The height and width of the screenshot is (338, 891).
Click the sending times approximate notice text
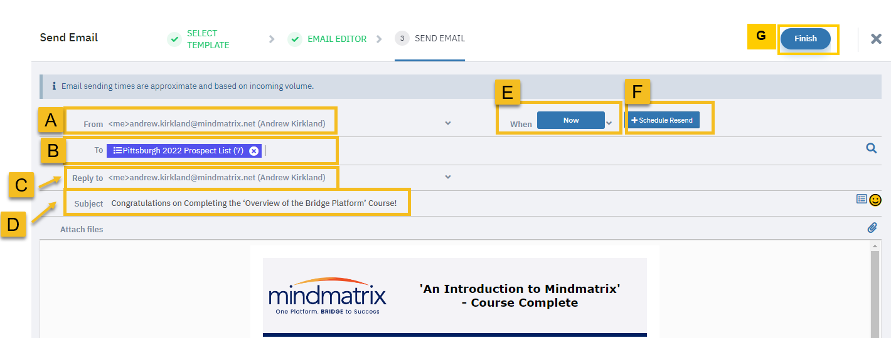point(188,86)
